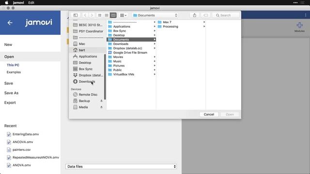310x174 pixels.
Task: Expand the Public folder arrow
Action: coord(155,70)
